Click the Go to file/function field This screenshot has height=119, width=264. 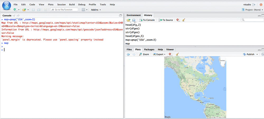64,10
